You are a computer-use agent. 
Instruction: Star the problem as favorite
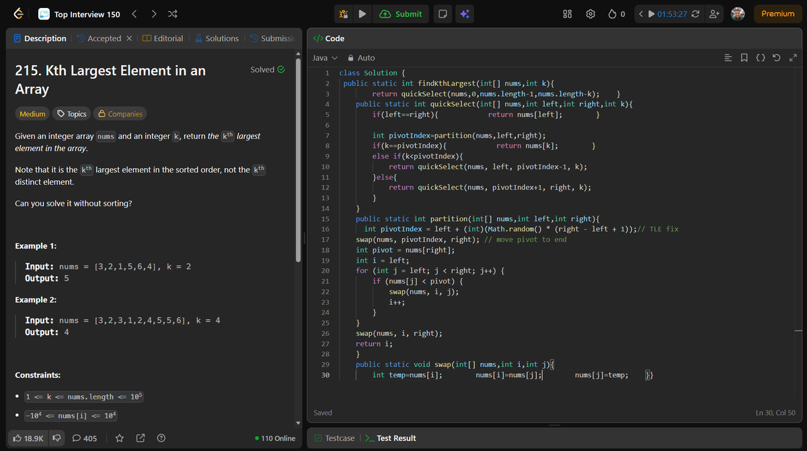pos(119,438)
